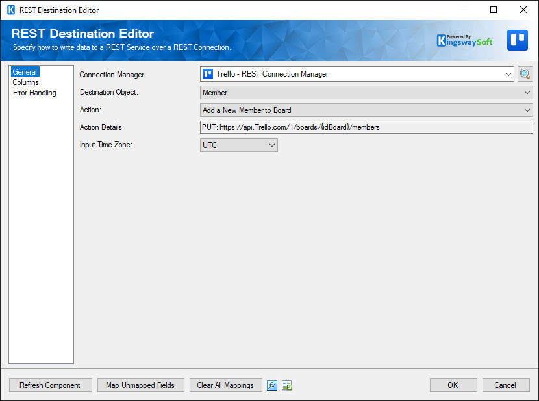539x401 pixels.
Task: Click the Clear All Mappings button
Action: tap(225, 385)
